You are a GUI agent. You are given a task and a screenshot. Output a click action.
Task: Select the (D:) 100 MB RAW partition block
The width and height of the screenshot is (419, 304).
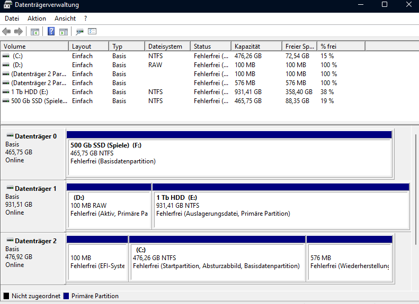109,206
